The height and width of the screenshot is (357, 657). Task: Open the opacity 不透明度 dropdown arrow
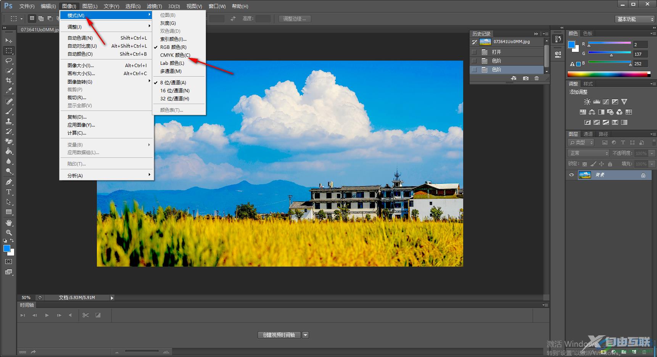pos(652,153)
